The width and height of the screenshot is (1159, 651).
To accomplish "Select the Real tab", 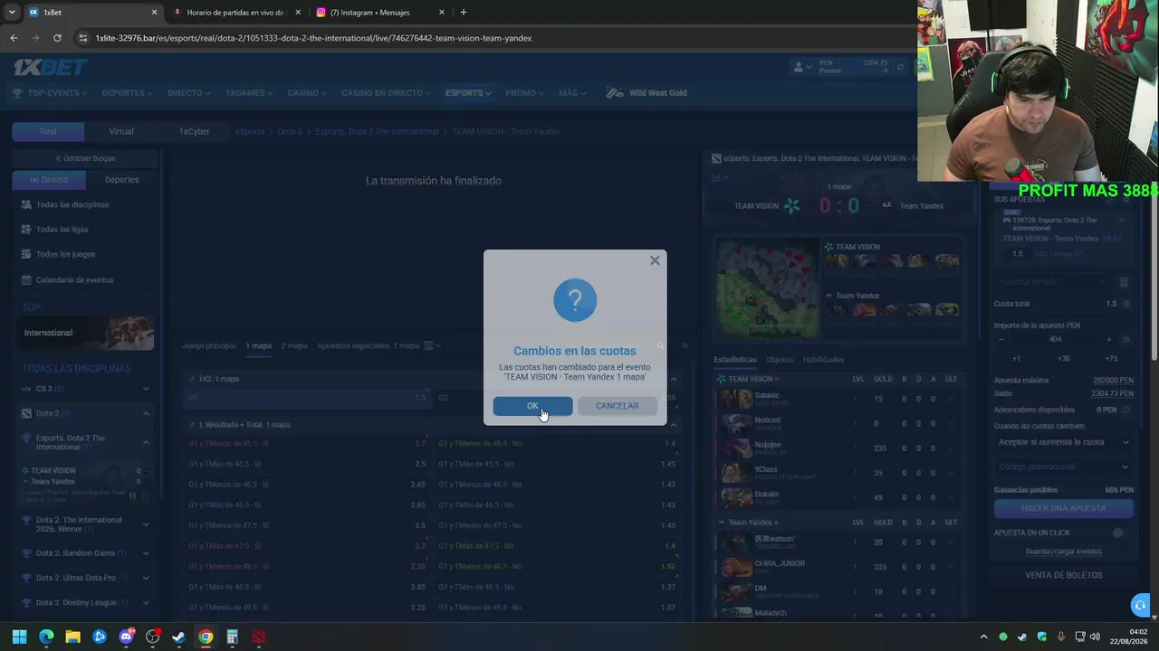I will point(48,132).
